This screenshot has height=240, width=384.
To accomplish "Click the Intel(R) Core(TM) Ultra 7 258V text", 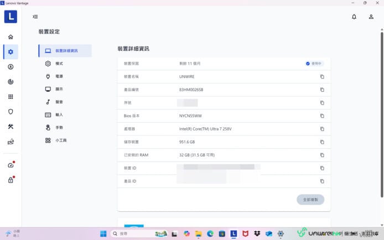I will pos(205,129).
